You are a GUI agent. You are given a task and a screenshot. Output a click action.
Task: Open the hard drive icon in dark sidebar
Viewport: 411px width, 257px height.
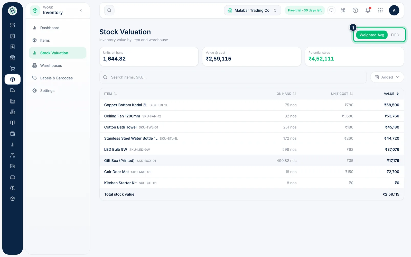click(x=12, y=177)
